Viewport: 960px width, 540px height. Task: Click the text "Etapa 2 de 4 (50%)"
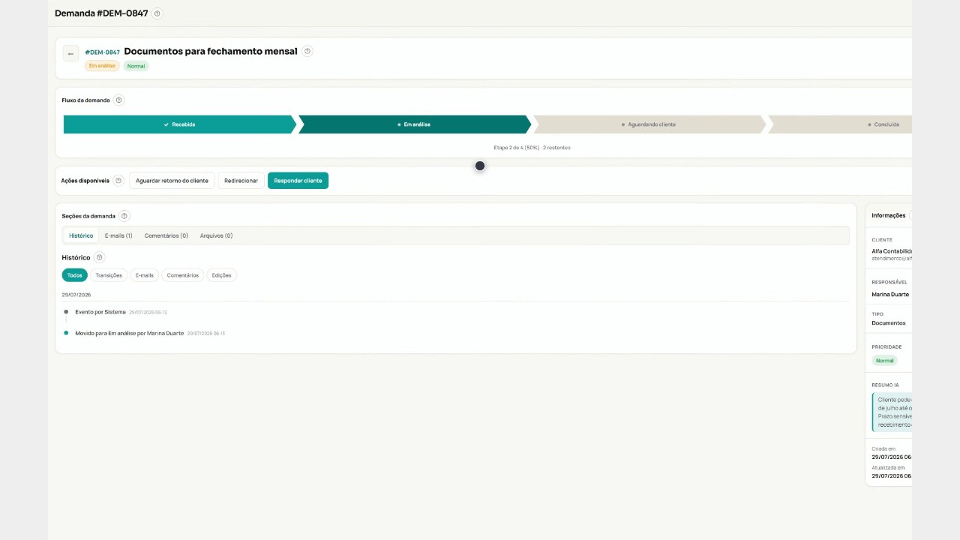(x=517, y=148)
